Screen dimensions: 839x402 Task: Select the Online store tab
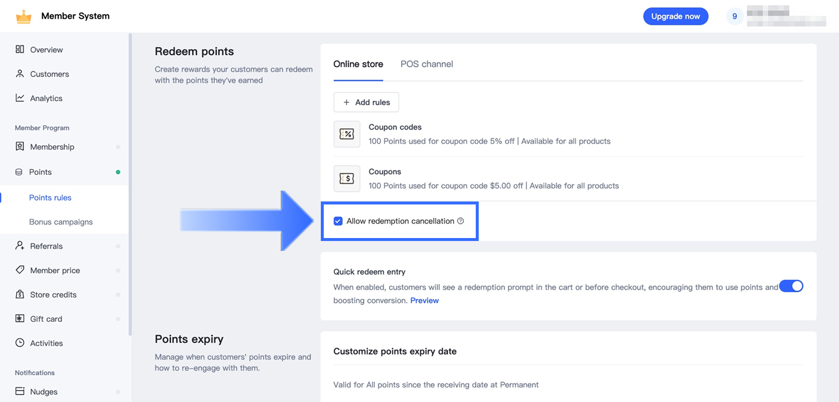click(x=358, y=64)
